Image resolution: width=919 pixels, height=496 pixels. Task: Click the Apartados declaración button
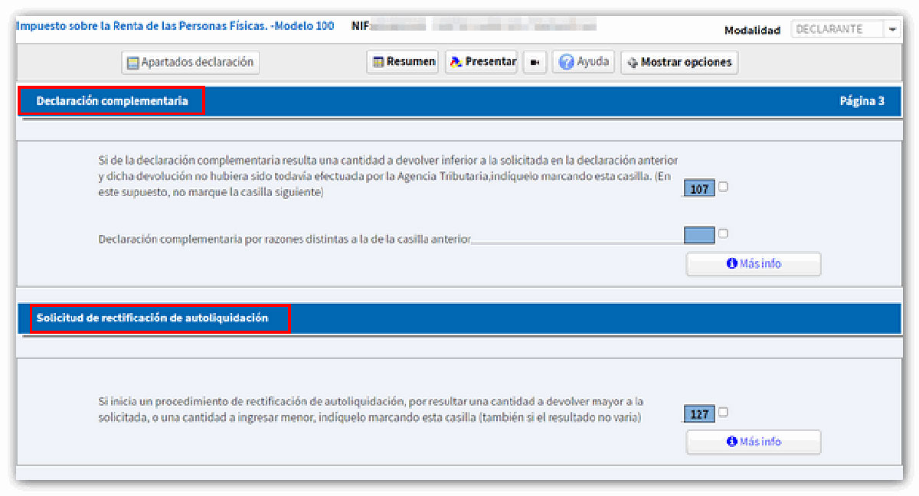190,63
